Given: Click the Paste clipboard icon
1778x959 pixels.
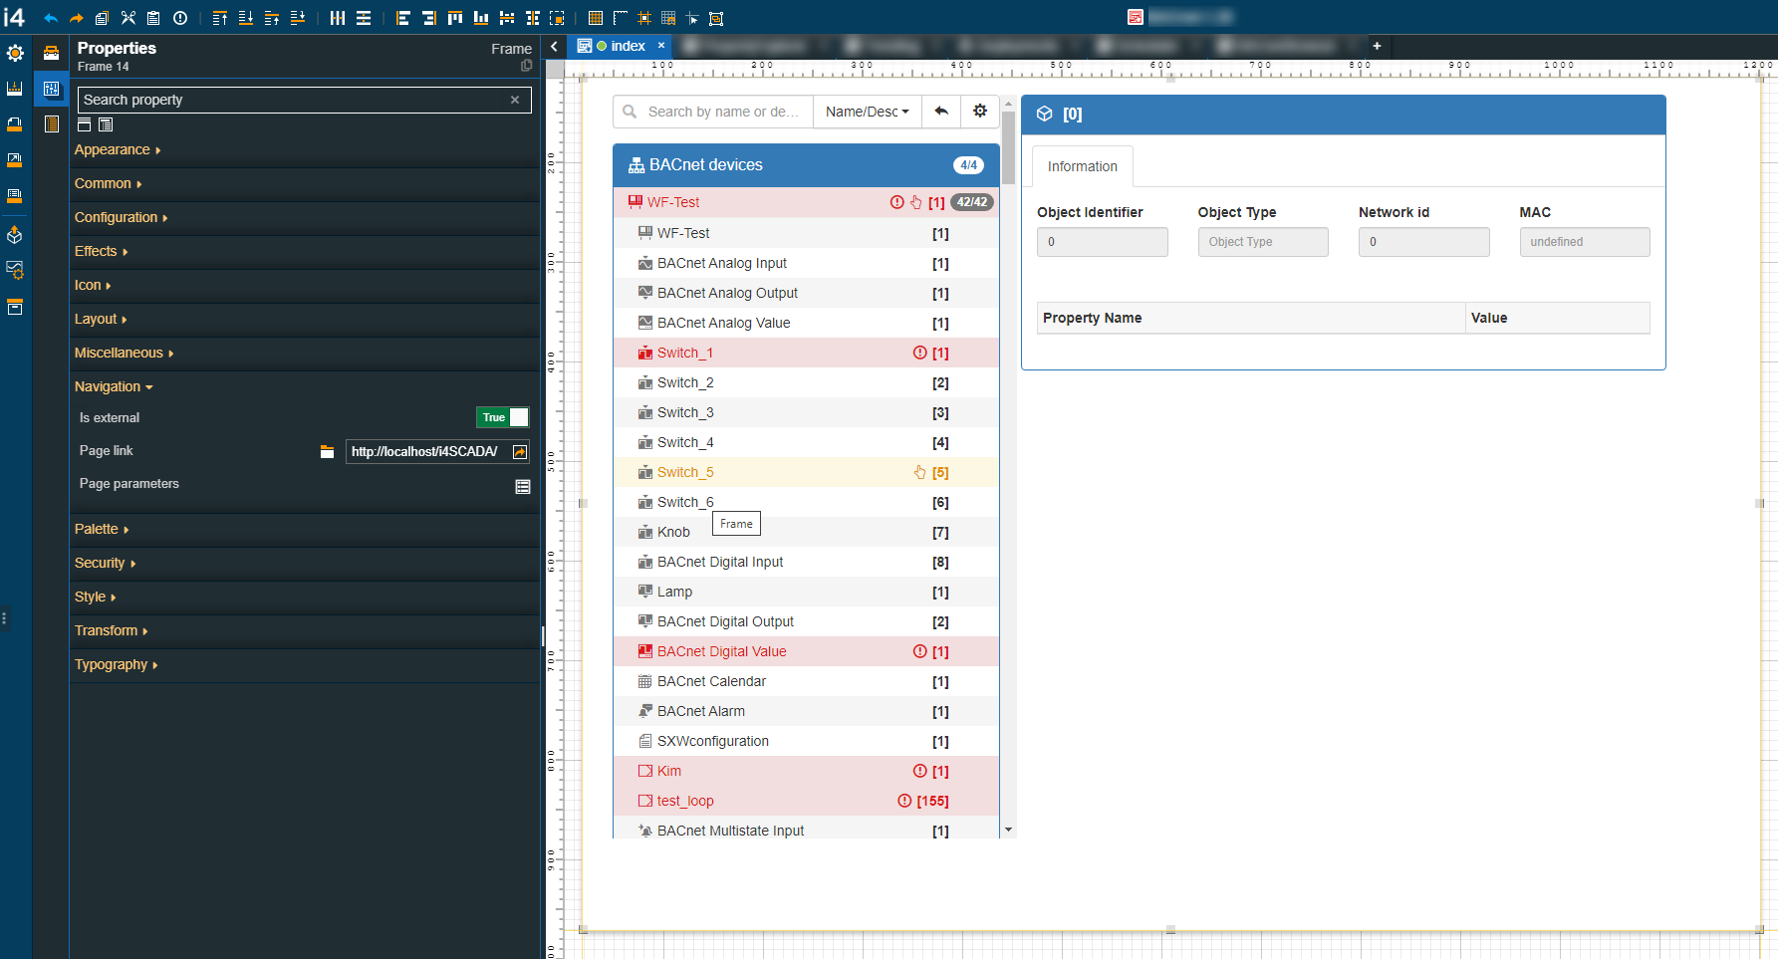Looking at the screenshot, I should point(153,18).
